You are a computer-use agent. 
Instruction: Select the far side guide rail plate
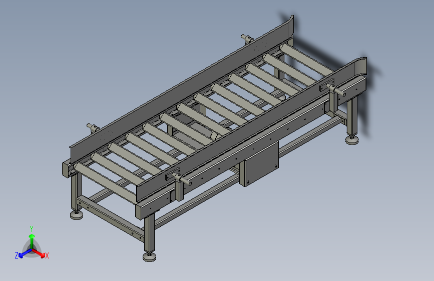[181, 90]
